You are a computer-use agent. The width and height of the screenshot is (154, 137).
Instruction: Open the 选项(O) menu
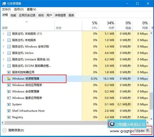19,9
